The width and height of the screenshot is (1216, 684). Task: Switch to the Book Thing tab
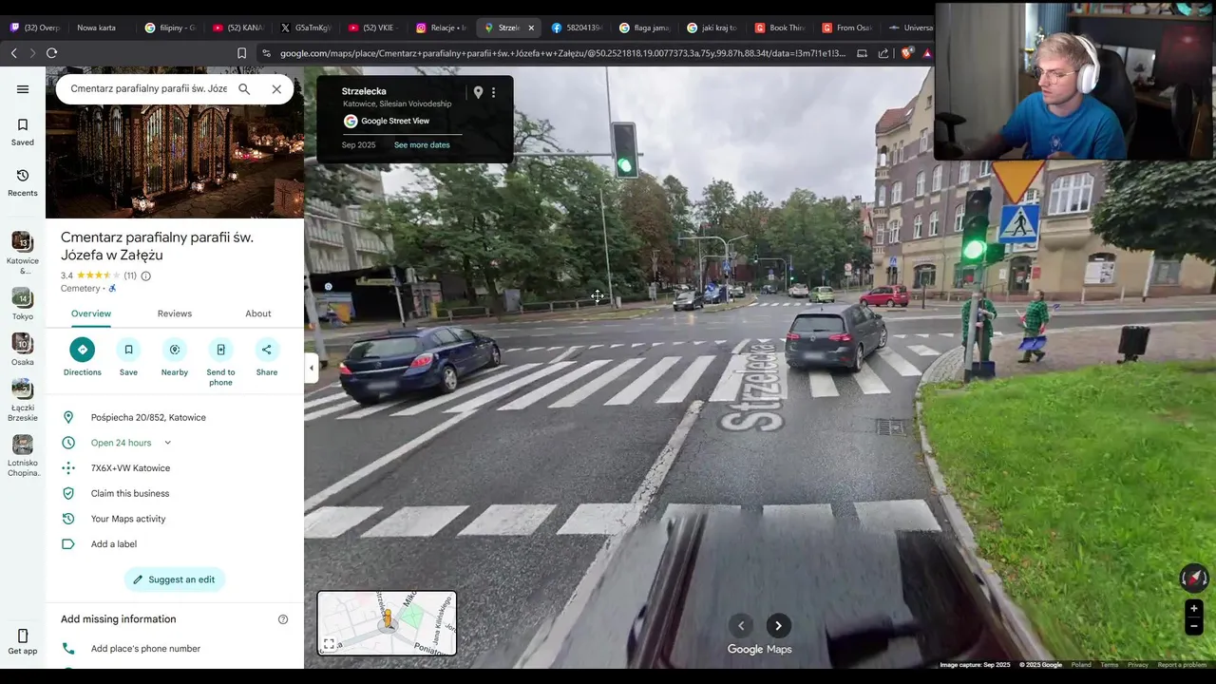pyautogui.click(x=779, y=28)
